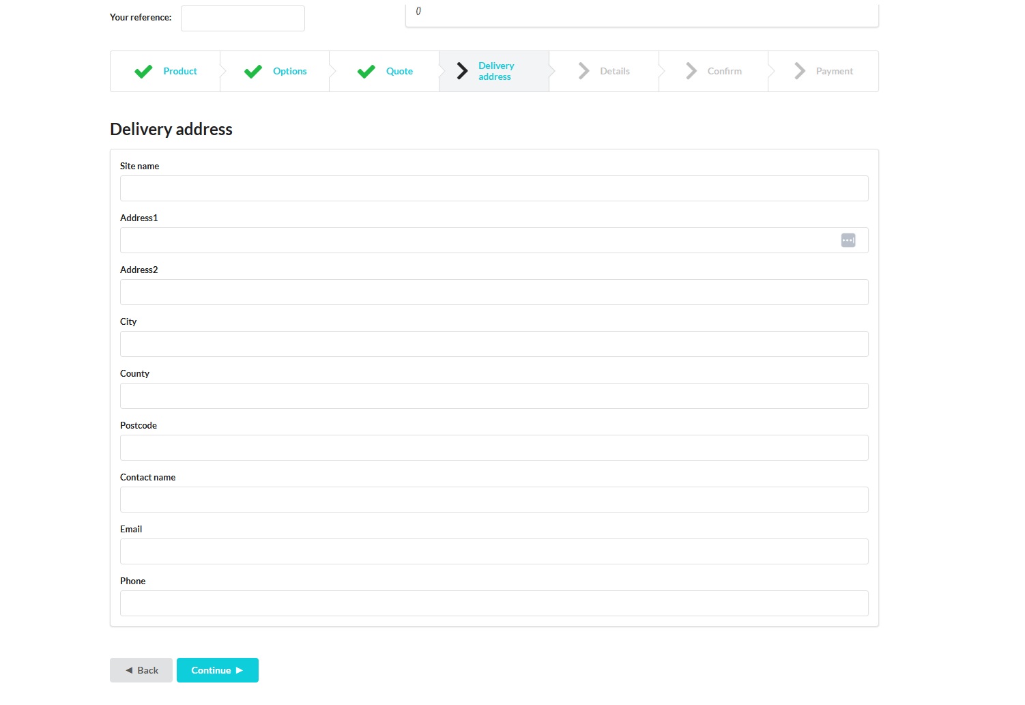The height and width of the screenshot is (705, 1025).
Task: Focus the Phone field
Action: (x=494, y=603)
